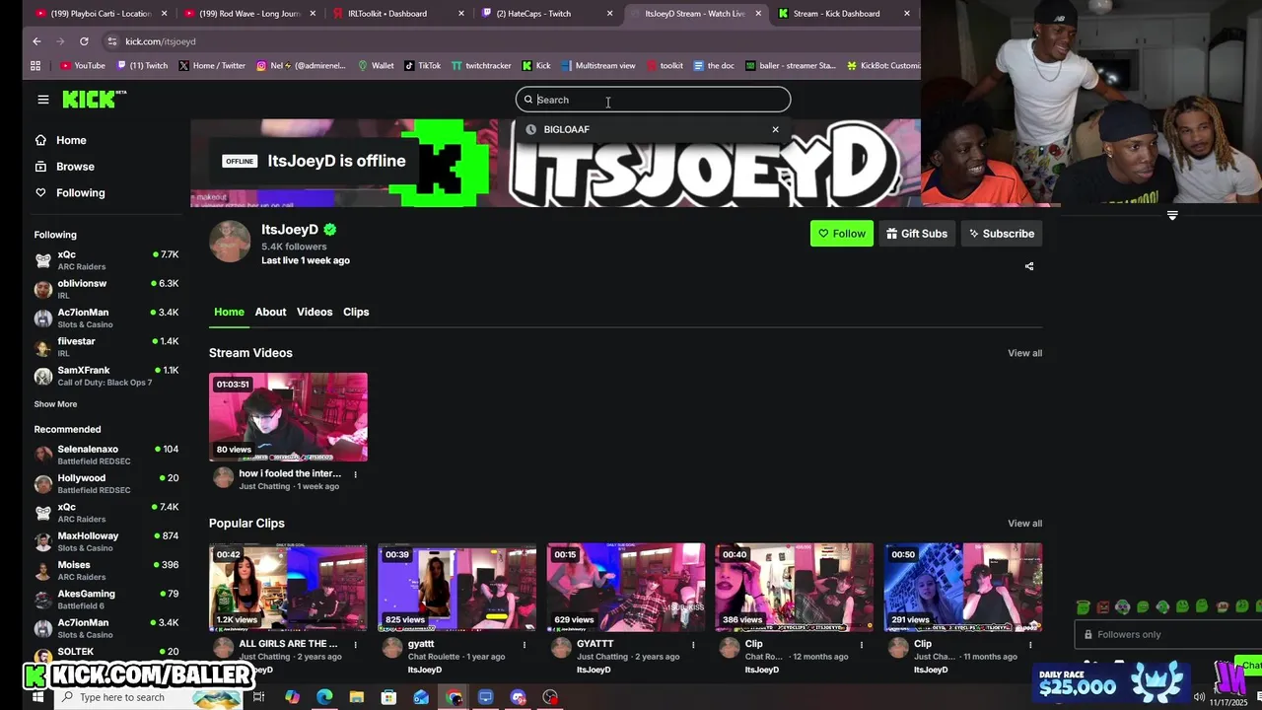The width and height of the screenshot is (1262, 710).
Task: Play the 01:03:51 stream video thumbnail
Action: click(288, 417)
